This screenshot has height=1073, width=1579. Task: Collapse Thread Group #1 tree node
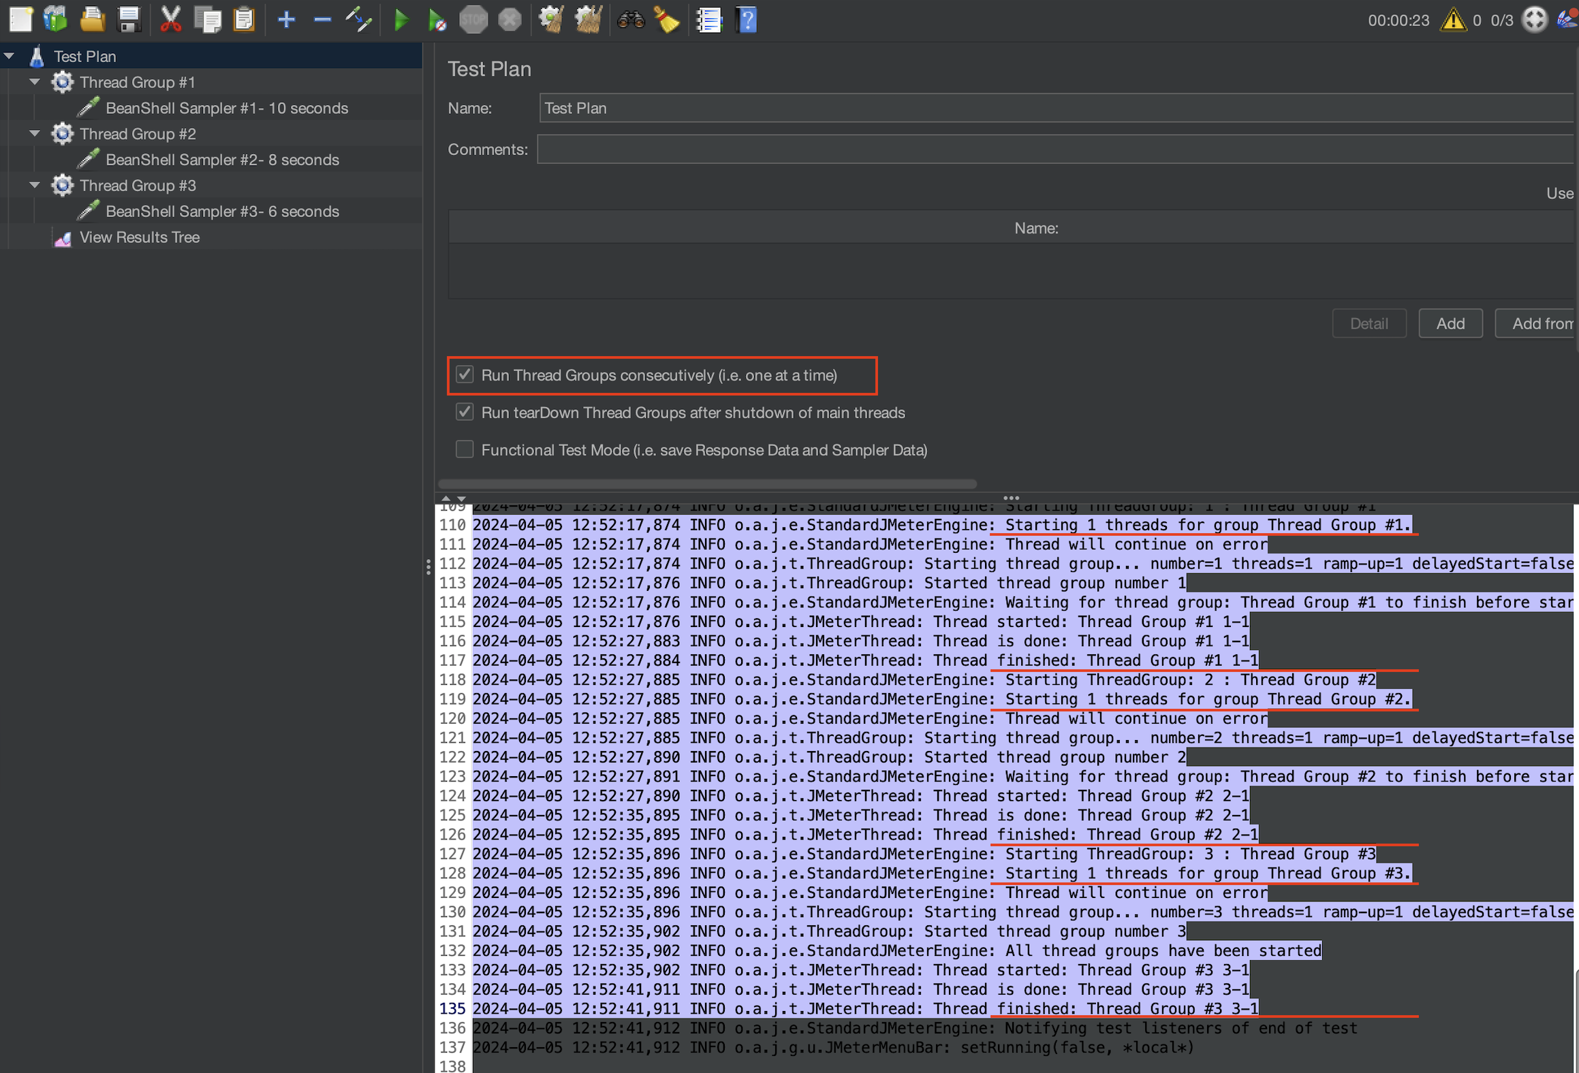(x=35, y=82)
